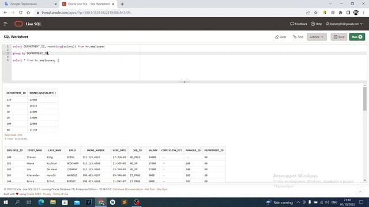Click the SALARY column header

click(x=153, y=151)
